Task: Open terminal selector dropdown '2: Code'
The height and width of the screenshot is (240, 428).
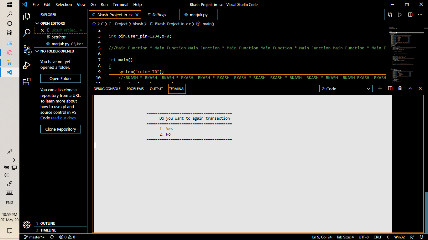Action: coord(346,89)
